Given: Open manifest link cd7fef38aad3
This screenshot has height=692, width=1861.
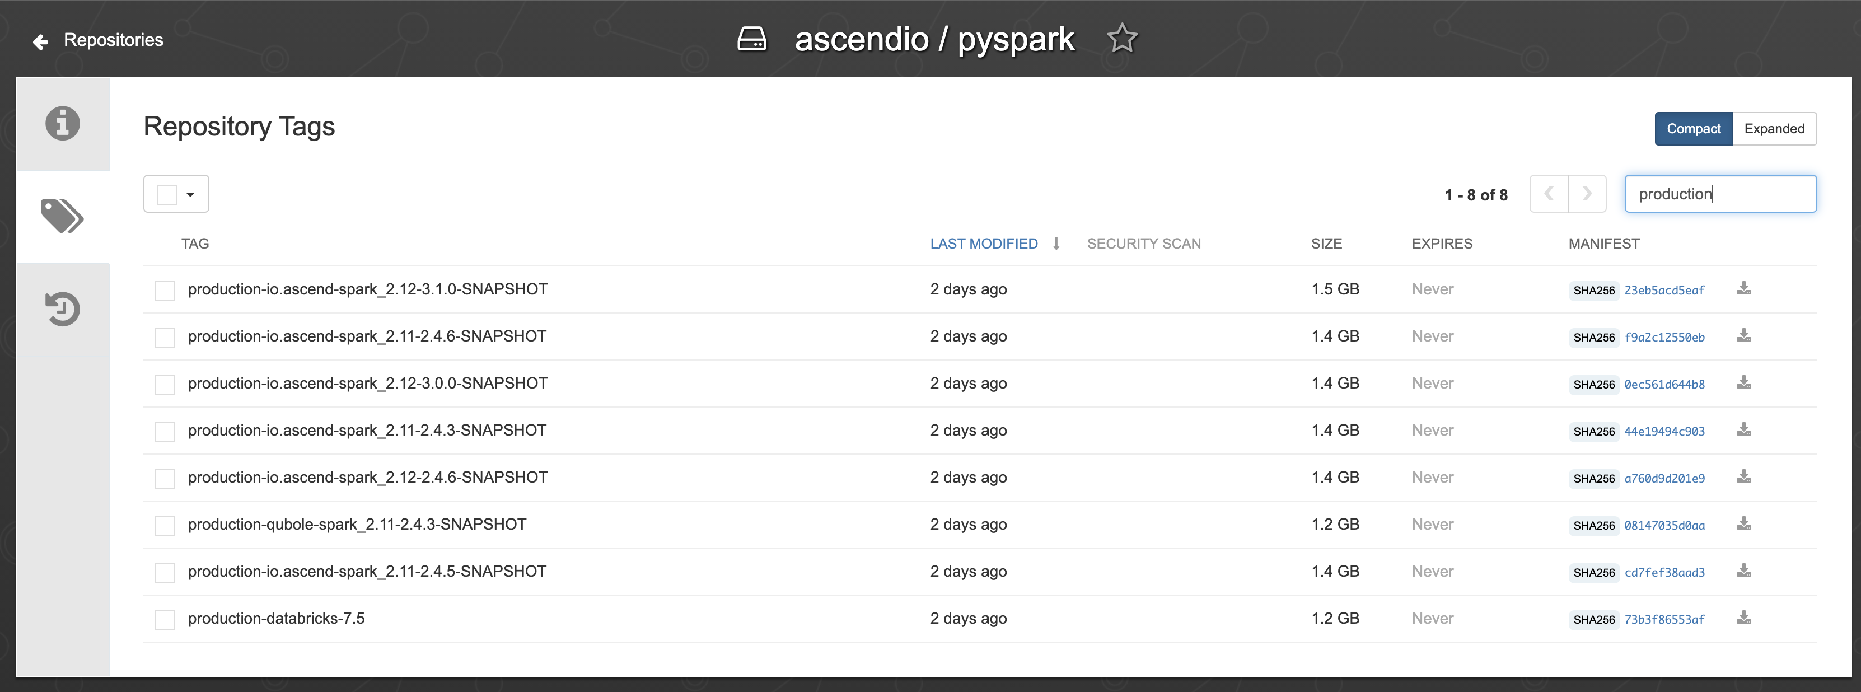Looking at the screenshot, I should click(1664, 572).
